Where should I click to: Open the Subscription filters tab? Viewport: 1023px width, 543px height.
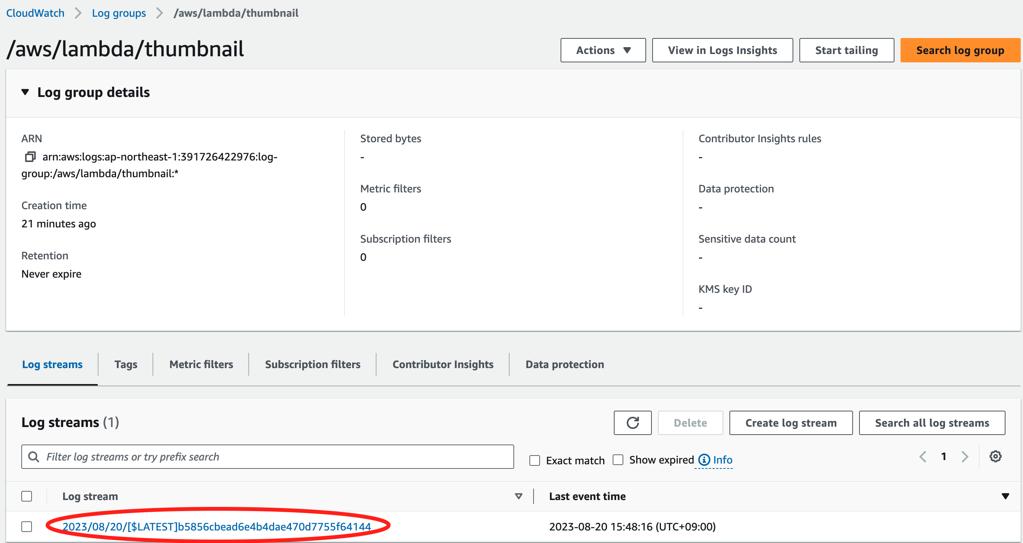click(313, 364)
